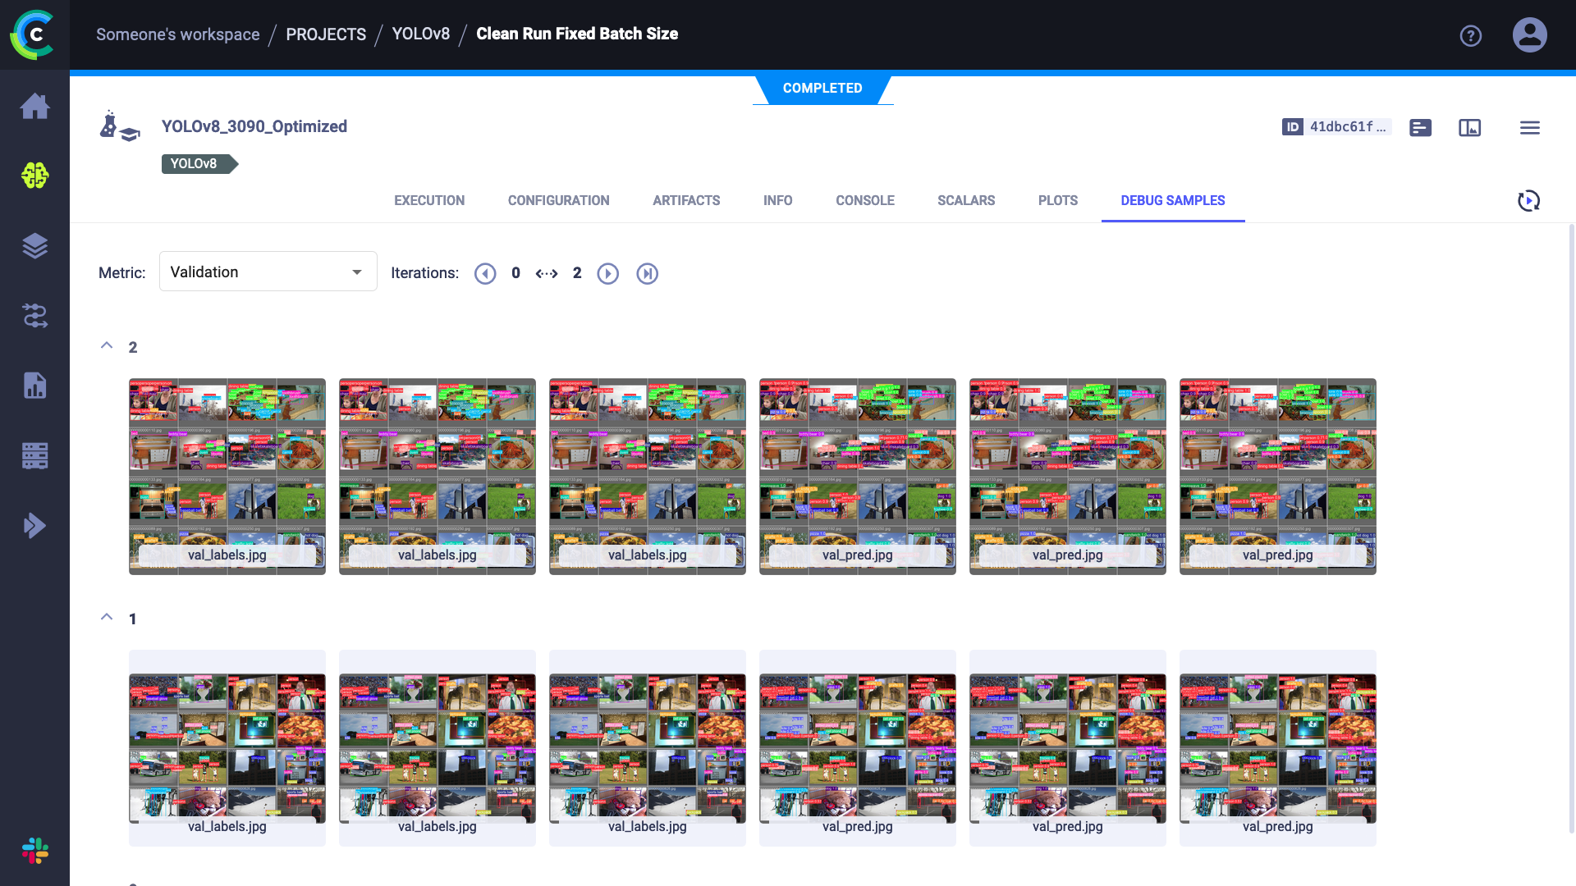1576x886 pixels.
Task: Open the brain Projects icon in sidebar
Action: click(34, 175)
